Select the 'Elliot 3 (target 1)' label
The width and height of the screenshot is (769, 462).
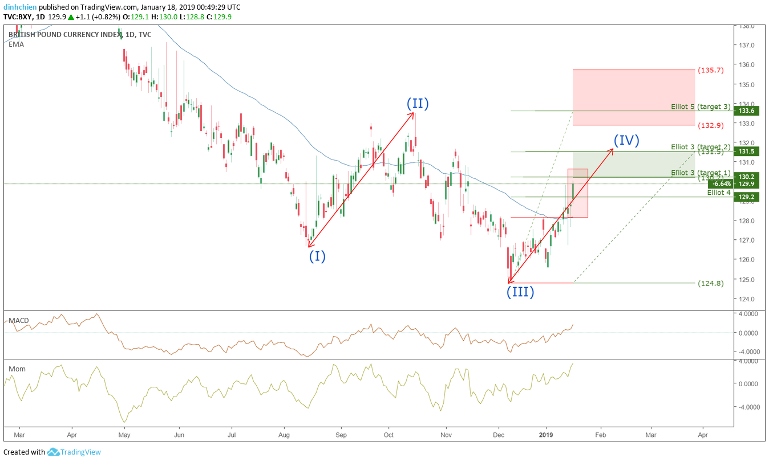tap(701, 173)
